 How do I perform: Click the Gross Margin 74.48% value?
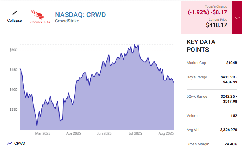pyautogui.click(x=229, y=144)
